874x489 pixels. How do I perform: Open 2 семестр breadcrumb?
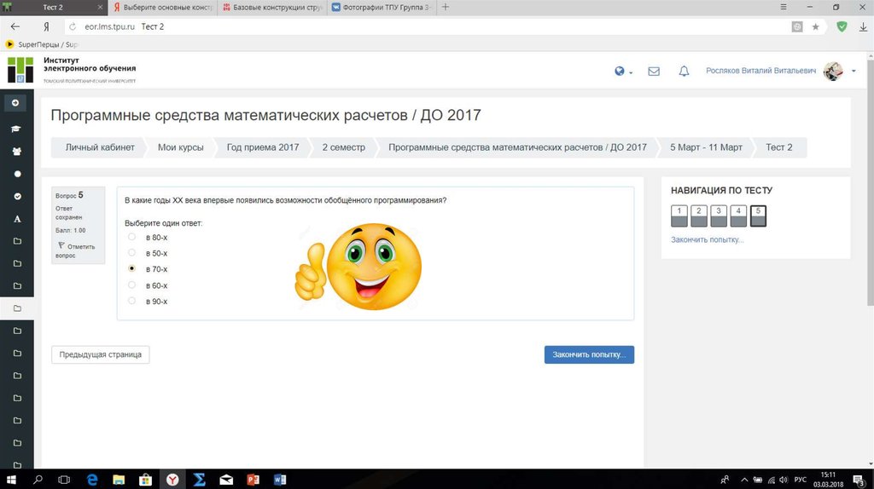tap(343, 147)
